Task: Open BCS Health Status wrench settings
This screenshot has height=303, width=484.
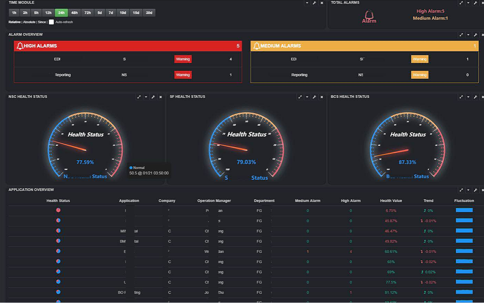Action: click(476, 97)
